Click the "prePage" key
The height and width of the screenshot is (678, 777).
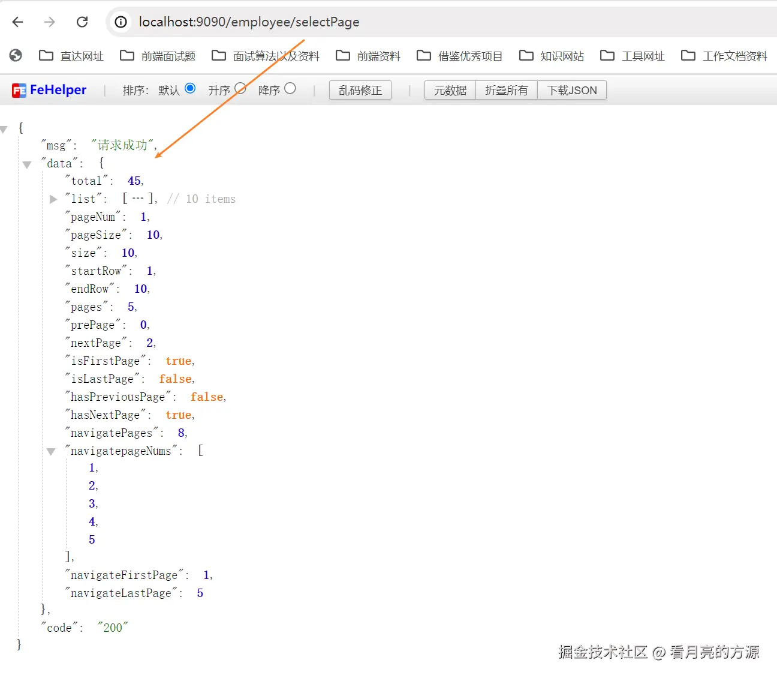click(93, 325)
